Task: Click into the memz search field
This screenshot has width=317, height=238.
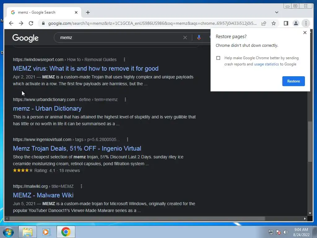Action: pos(119,37)
